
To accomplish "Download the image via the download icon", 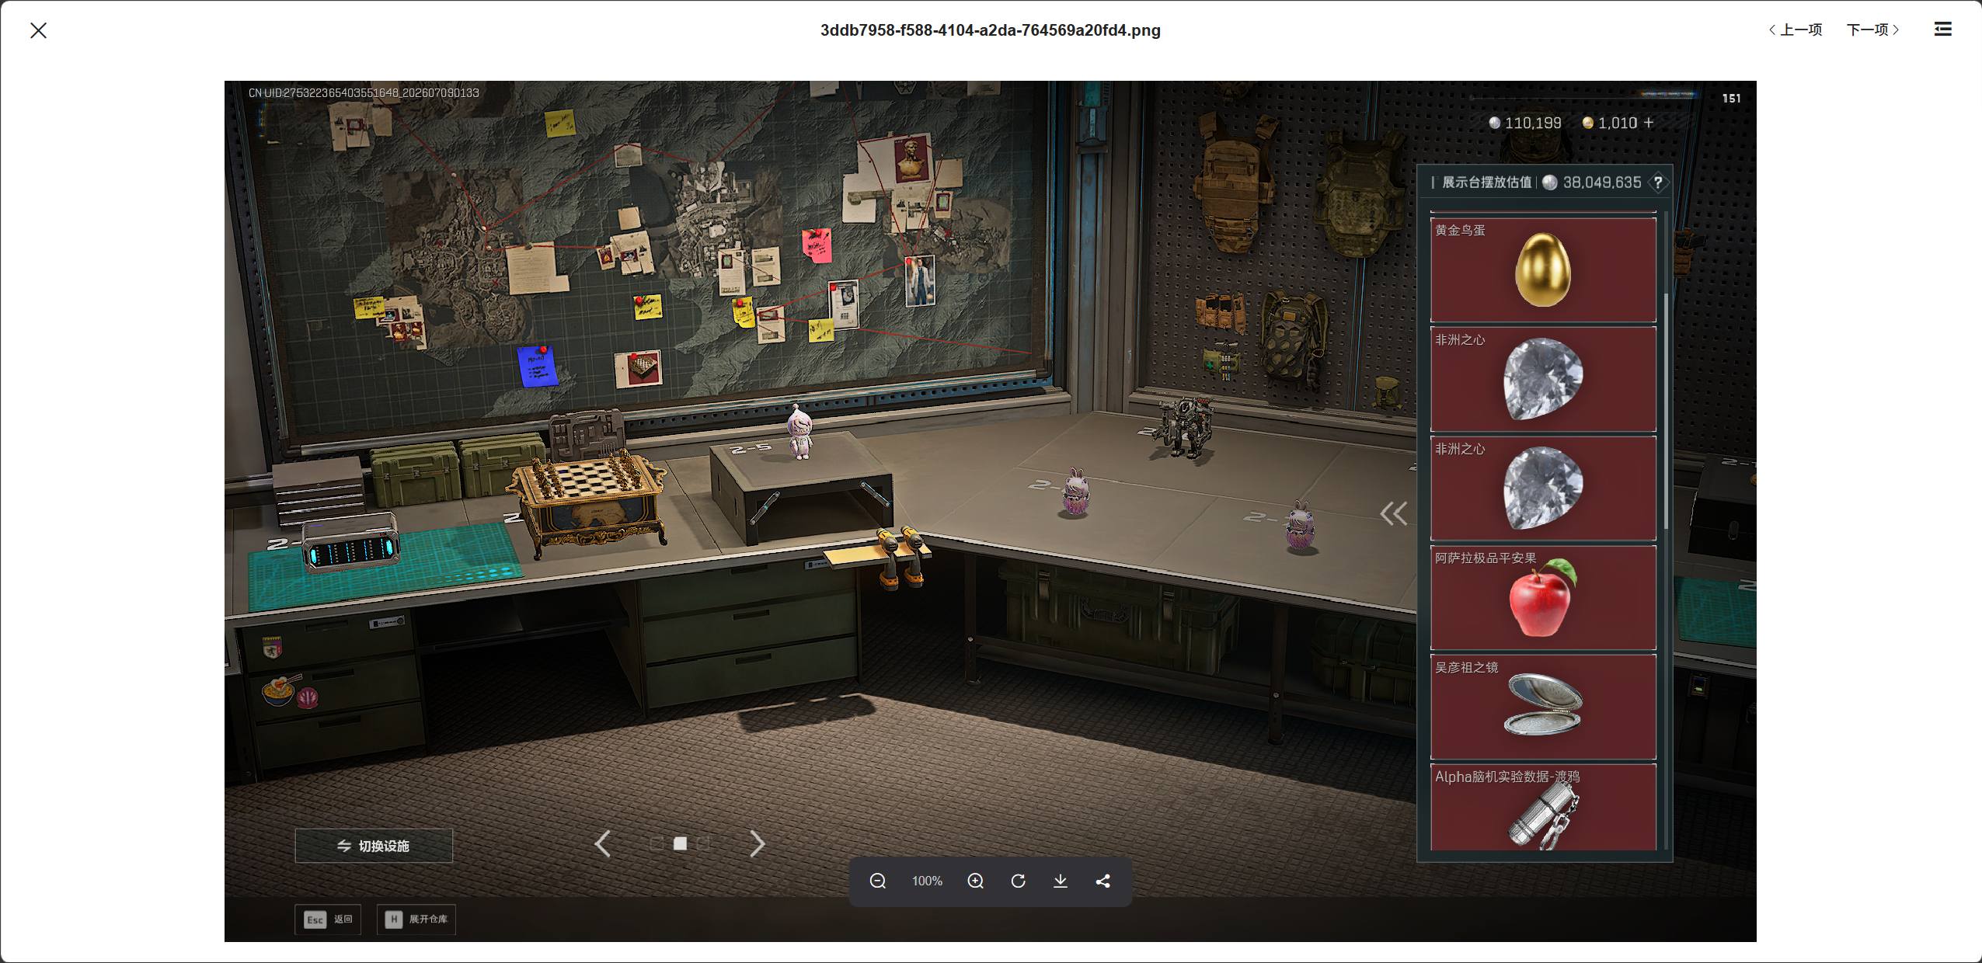I will coord(1060,881).
